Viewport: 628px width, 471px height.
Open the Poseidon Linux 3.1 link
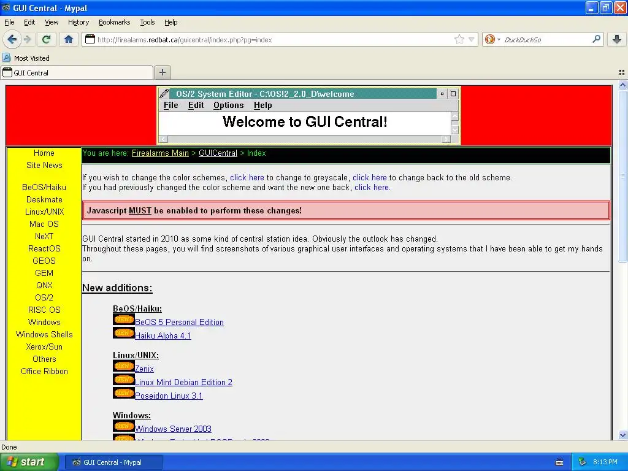pyautogui.click(x=169, y=396)
